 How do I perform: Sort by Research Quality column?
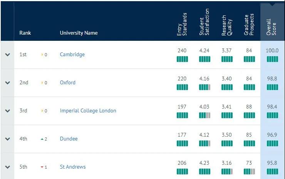tap(227, 25)
